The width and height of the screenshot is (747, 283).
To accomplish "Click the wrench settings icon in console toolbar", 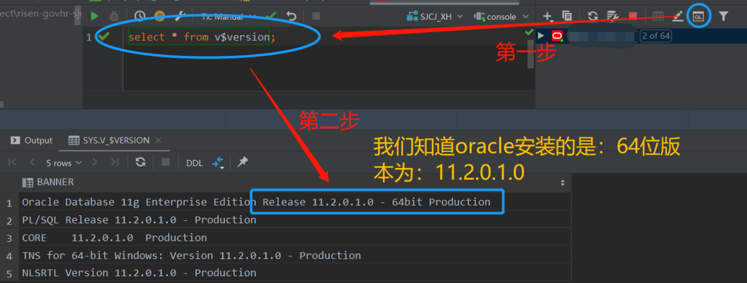I will click(181, 17).
